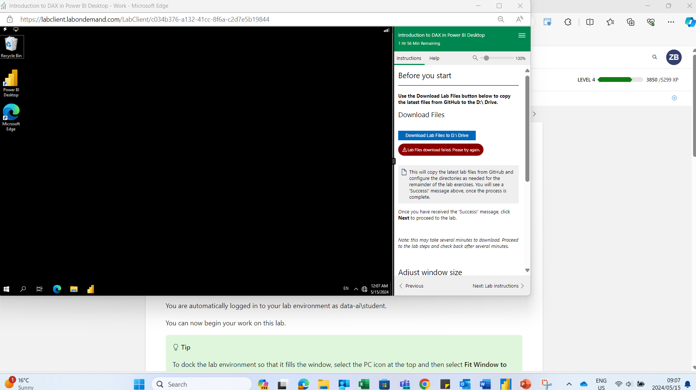Select the lab text search magnifier icon
This screenshot has height=390, width=696.
pyautogui.click(x=475, y=58)
